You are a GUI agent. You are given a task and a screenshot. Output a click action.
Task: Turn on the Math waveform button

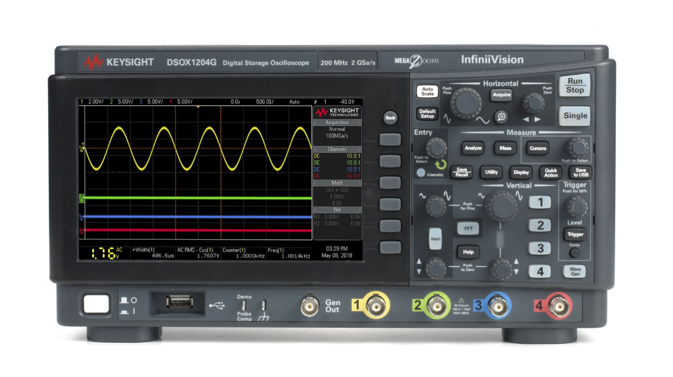click(x=435, y=239)
